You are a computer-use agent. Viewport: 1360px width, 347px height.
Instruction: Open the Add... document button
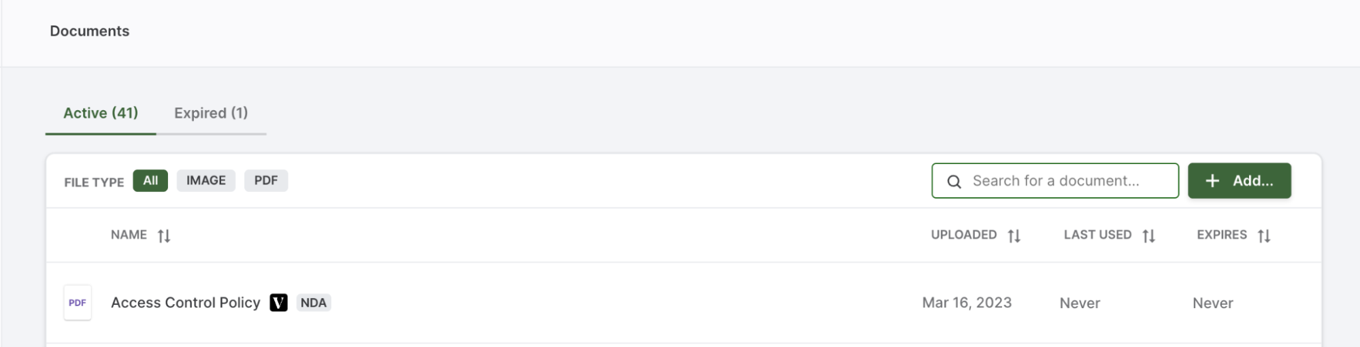click(x=1240, y=181)
